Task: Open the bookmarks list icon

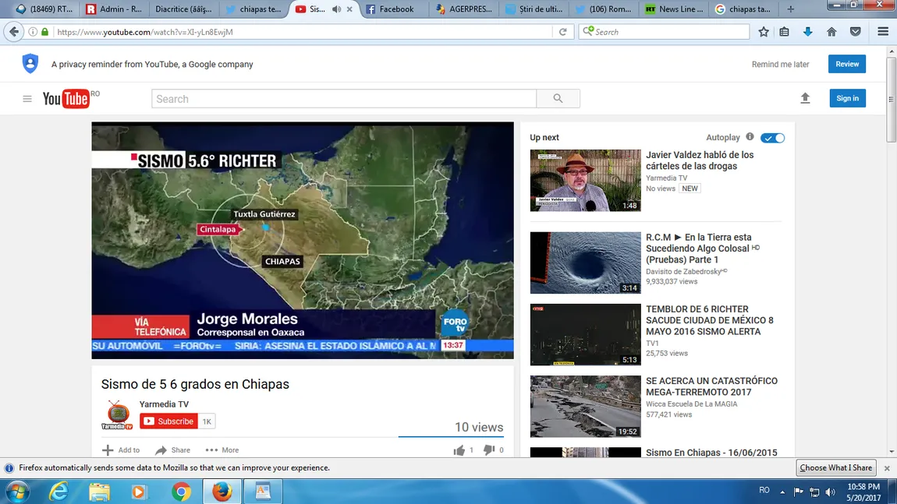Action: [785, 32]
